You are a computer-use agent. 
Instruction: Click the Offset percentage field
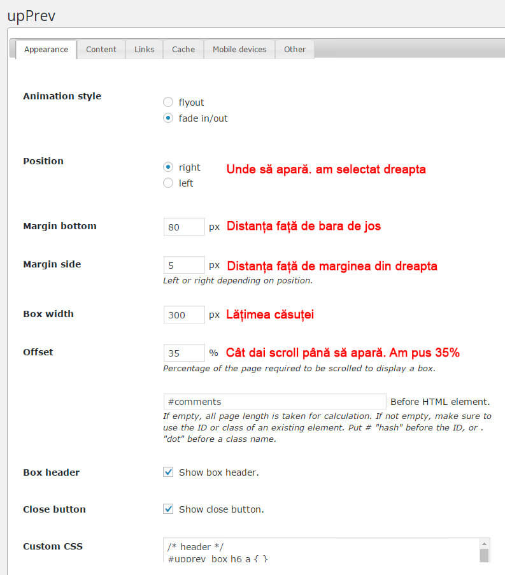[184, 353]
